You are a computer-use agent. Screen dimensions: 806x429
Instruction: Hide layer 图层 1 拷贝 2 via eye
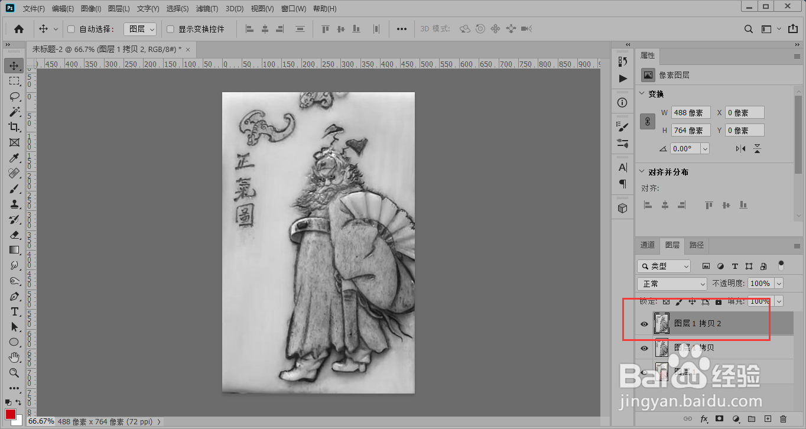pos(645,324)
